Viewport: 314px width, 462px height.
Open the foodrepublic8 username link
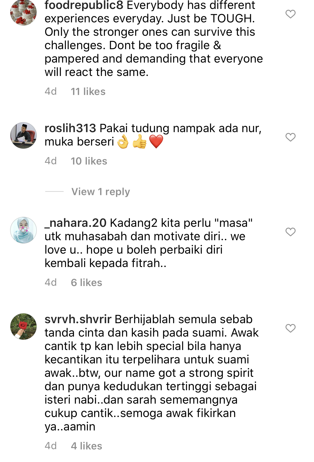click(x=84, y=5)
